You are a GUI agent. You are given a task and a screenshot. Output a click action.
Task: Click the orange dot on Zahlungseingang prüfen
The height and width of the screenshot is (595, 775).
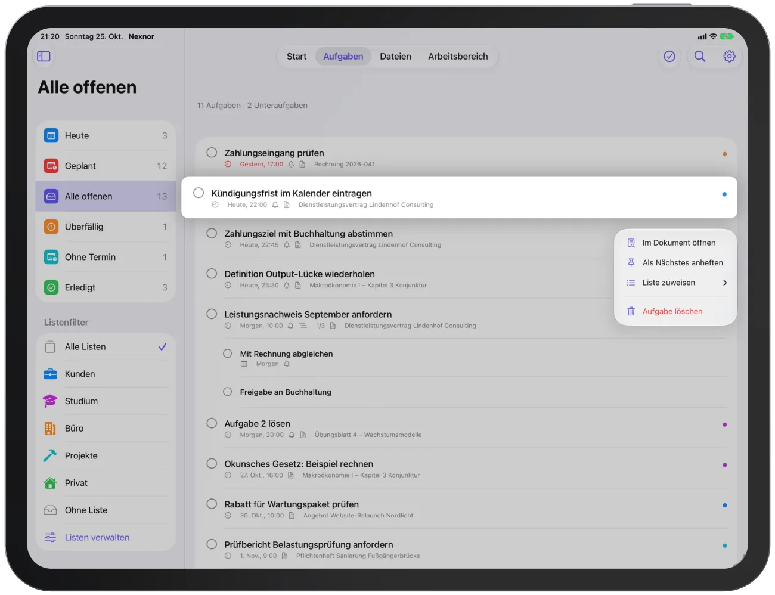(724, 154)
